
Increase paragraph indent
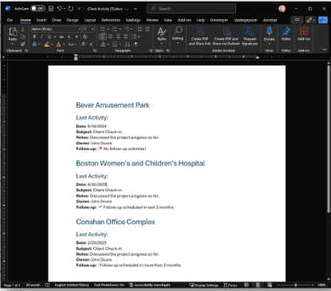148,29
